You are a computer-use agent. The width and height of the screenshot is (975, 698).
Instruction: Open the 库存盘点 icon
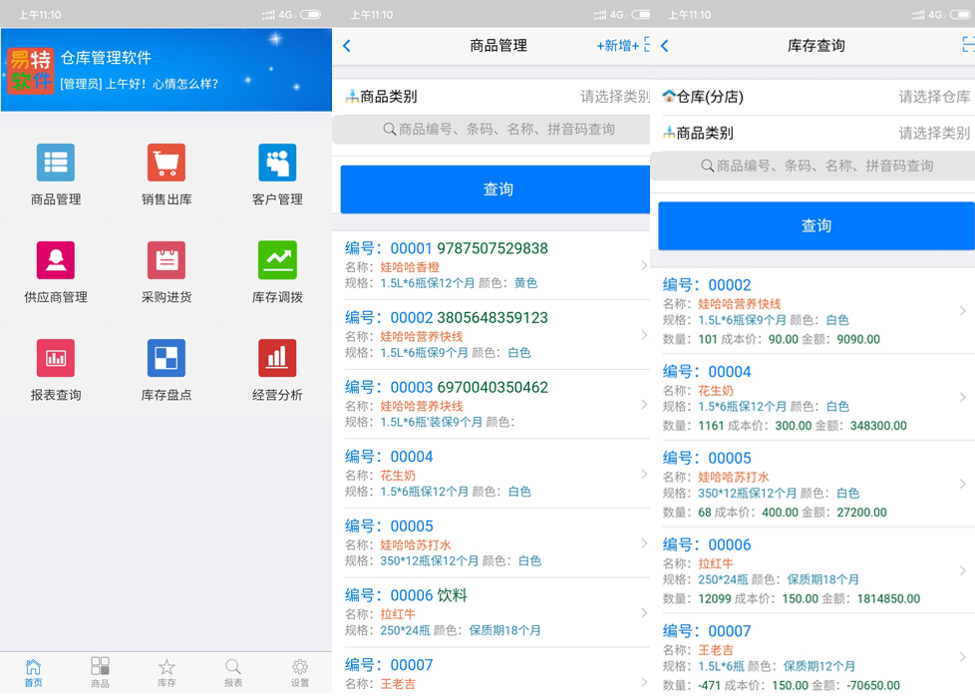coord(166,359)
